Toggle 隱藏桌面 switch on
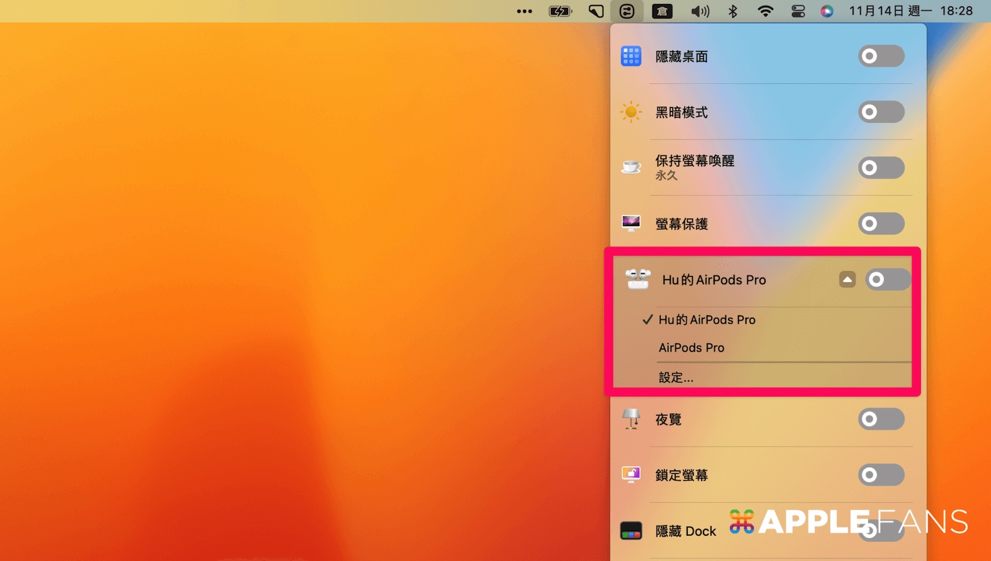Image resolution: width=991 pixels, height=561 pixels. point(881,56)
